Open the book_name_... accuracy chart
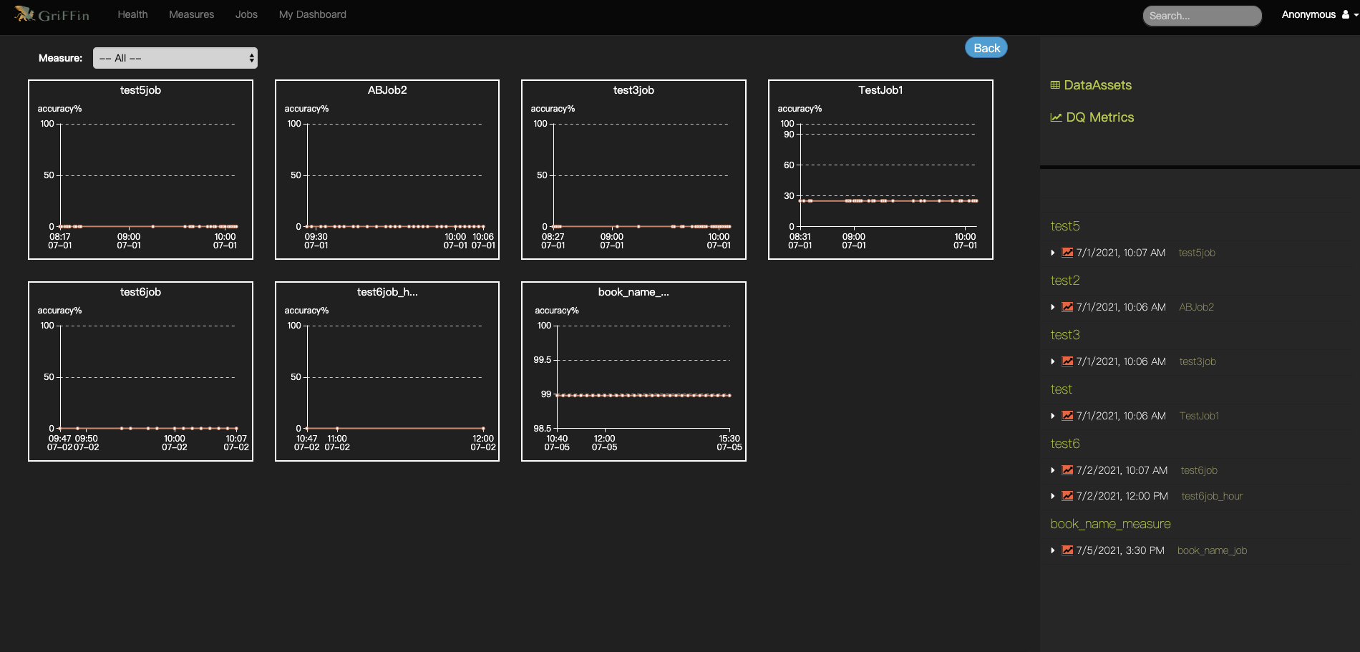The image size is (1360, 652). click(x=633, y=371)
